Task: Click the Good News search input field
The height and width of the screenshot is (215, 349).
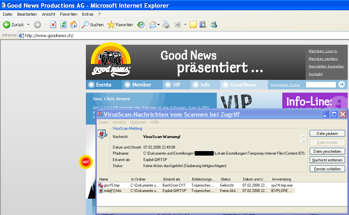Action: click(x=321, y=85)
